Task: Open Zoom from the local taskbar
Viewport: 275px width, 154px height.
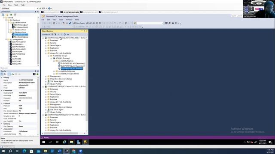Action: coord(81,151)
